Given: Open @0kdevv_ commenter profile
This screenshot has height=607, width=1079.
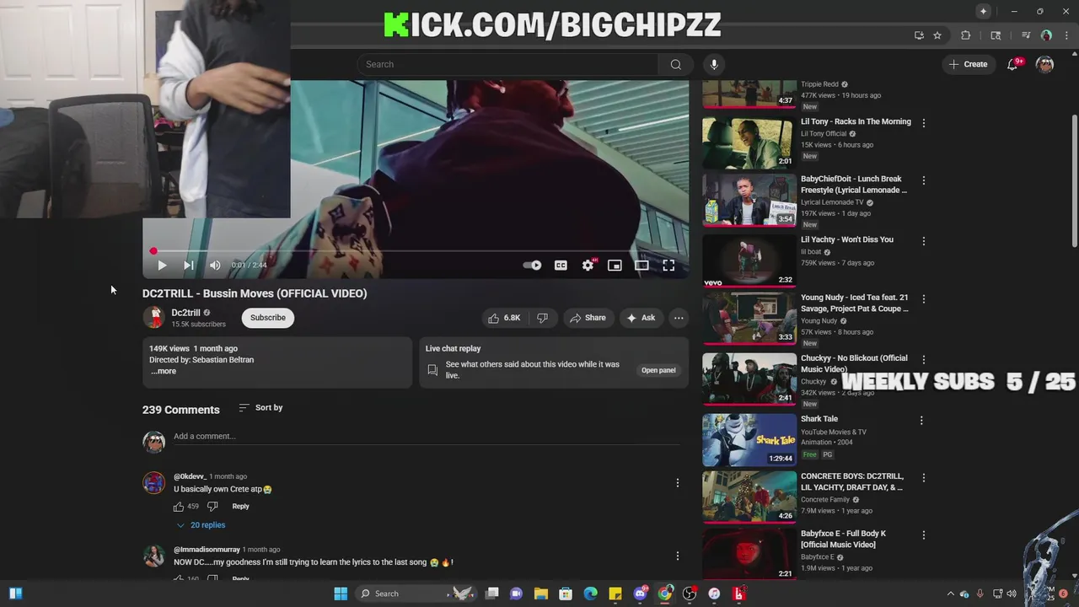Looking at the screenshot, I should 153,483.
